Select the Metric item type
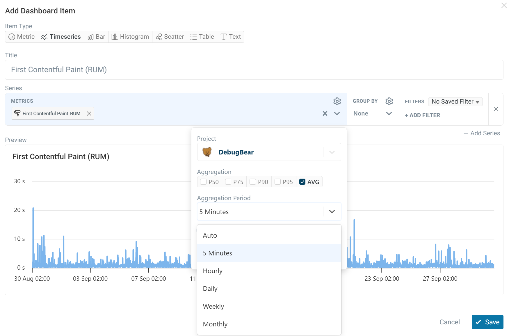The image size is (509, 336). click(22, 37)
